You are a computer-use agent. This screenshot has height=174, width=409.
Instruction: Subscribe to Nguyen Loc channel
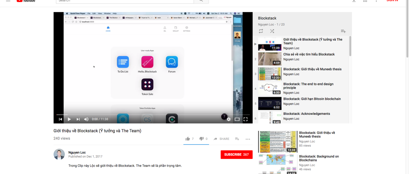(x=236, y=155)
